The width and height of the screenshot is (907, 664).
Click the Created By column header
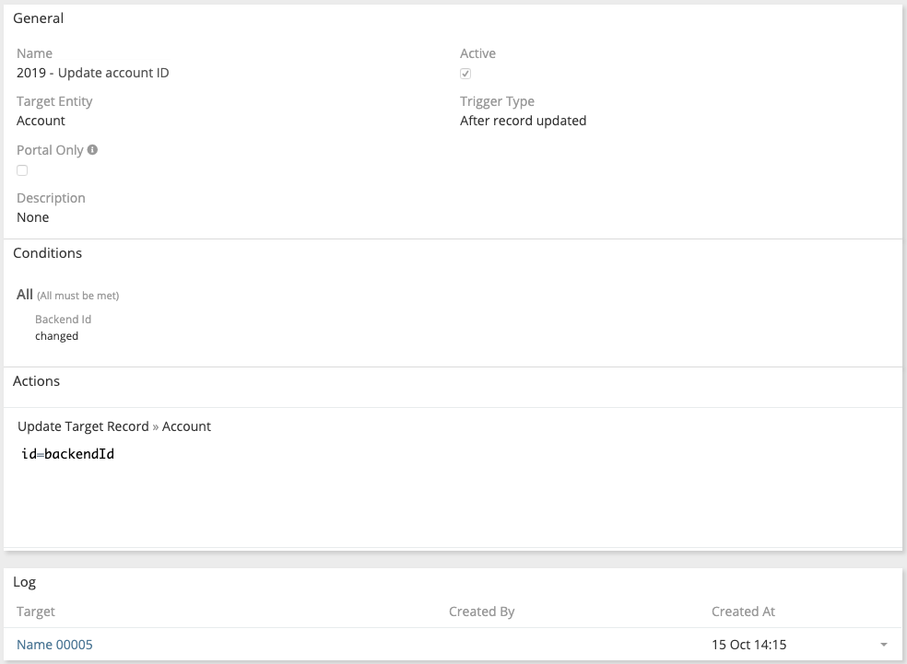tap(481, 612)
